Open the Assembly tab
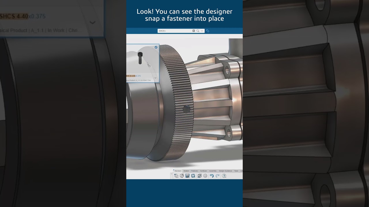This screenshot has height=207, width=369. tap(213, 171)
